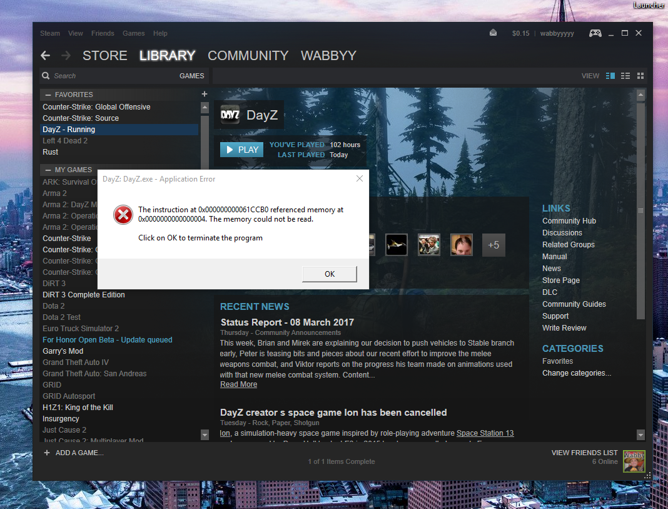Select Left 4 Dead 2
The image size is (668, 509).
point(65,141)
